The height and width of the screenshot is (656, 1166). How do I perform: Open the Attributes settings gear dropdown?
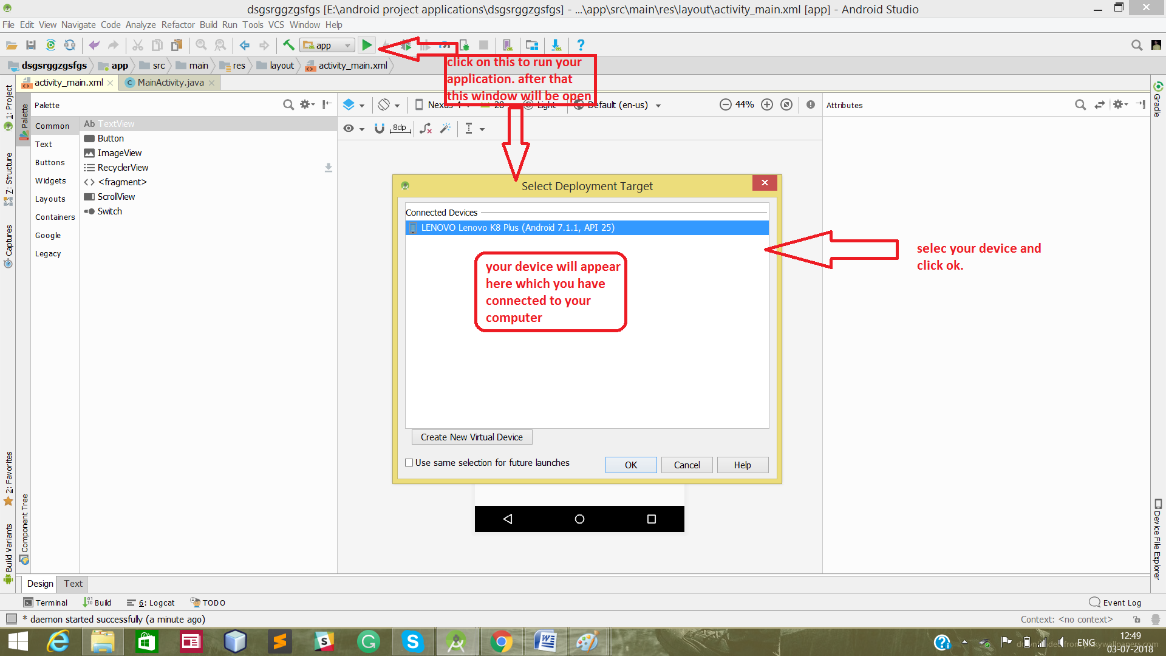[x=1120, y=104]
